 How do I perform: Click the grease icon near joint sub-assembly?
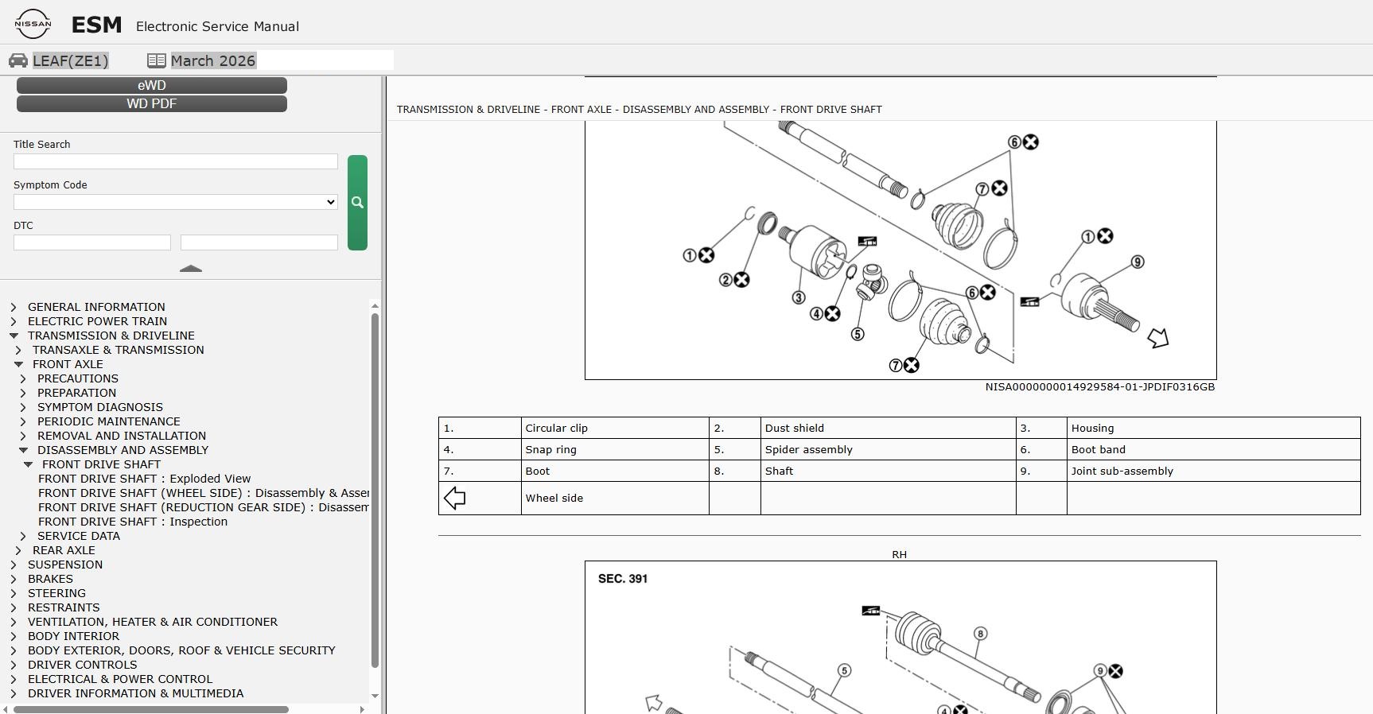point(1029,301)
